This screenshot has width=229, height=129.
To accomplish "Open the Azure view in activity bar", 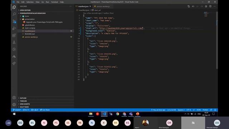I will coord(14,56).
